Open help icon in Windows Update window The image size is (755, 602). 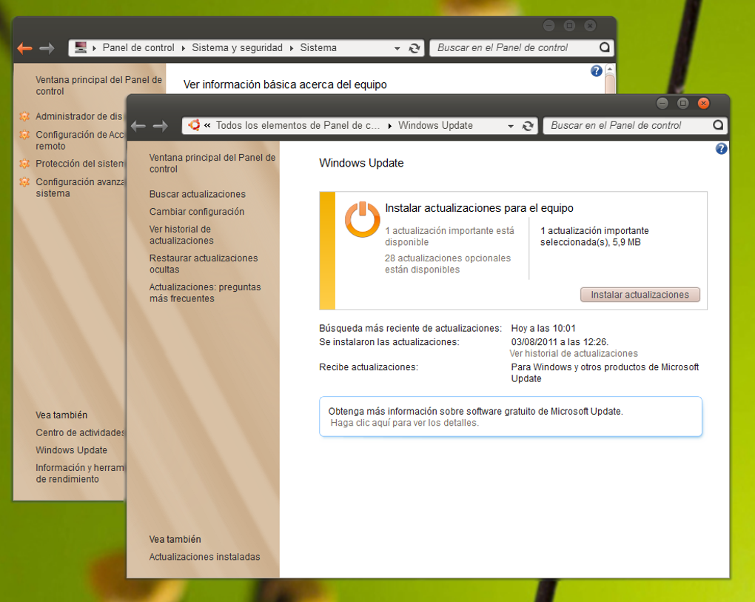click(721, 149)
